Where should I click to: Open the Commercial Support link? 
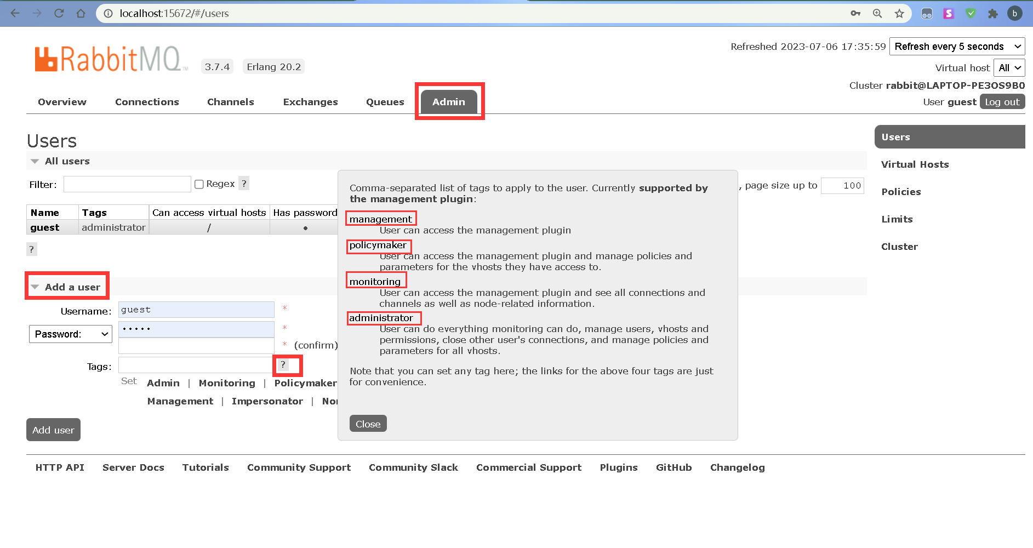529,467
